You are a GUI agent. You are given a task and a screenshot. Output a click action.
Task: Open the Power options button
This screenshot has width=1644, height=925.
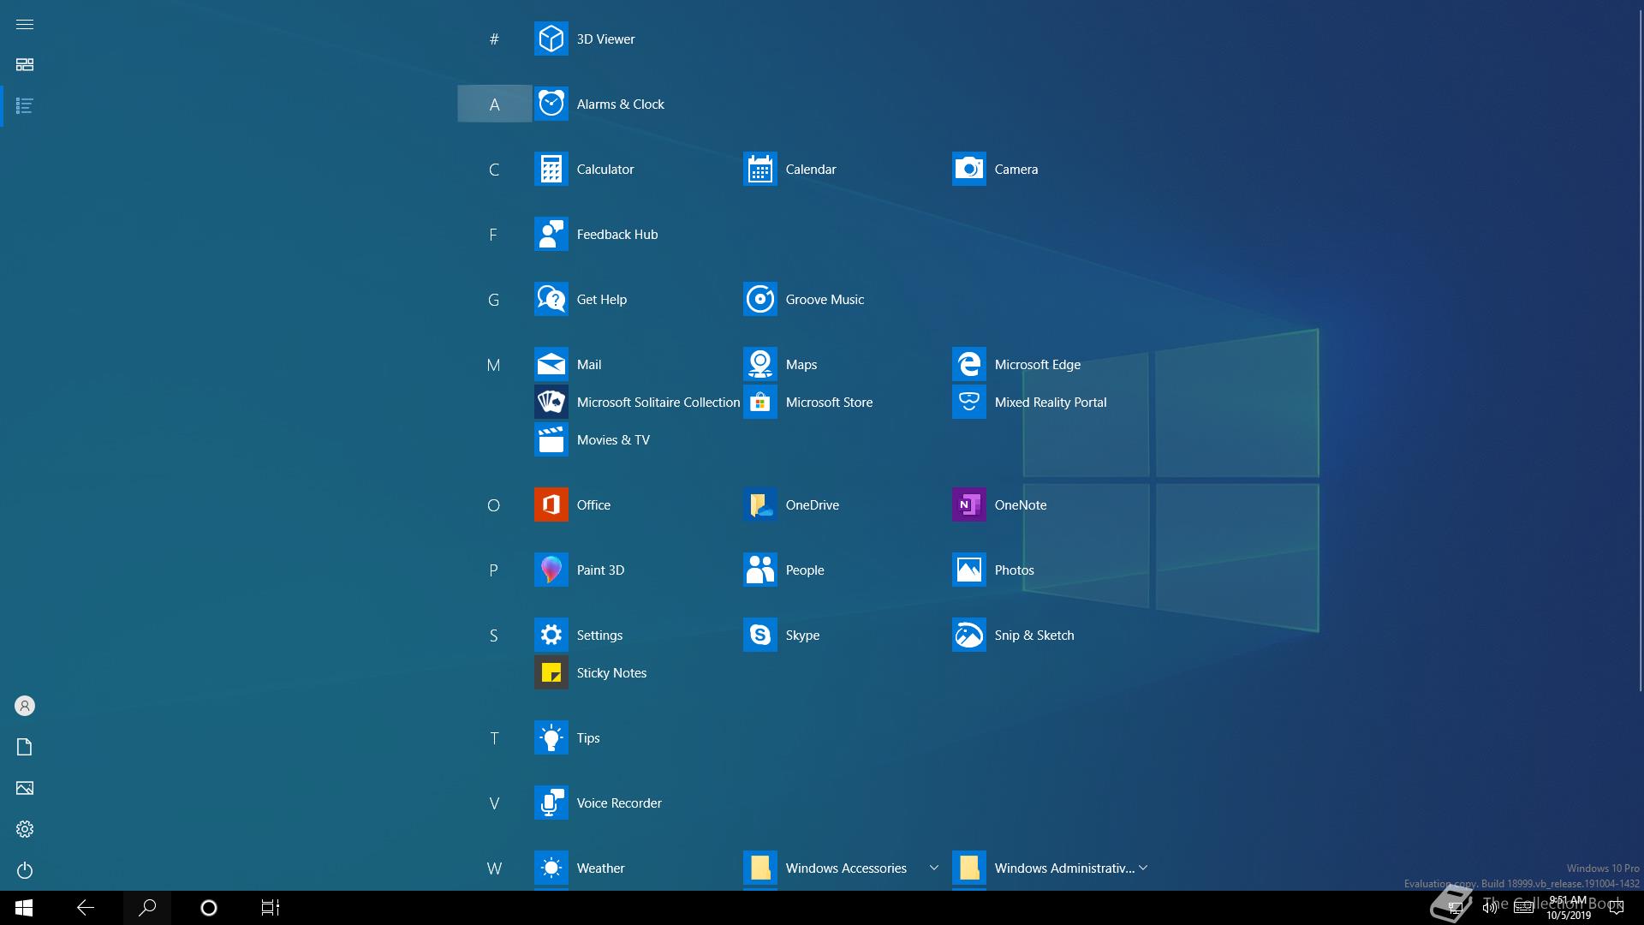[x=25, y=870]
